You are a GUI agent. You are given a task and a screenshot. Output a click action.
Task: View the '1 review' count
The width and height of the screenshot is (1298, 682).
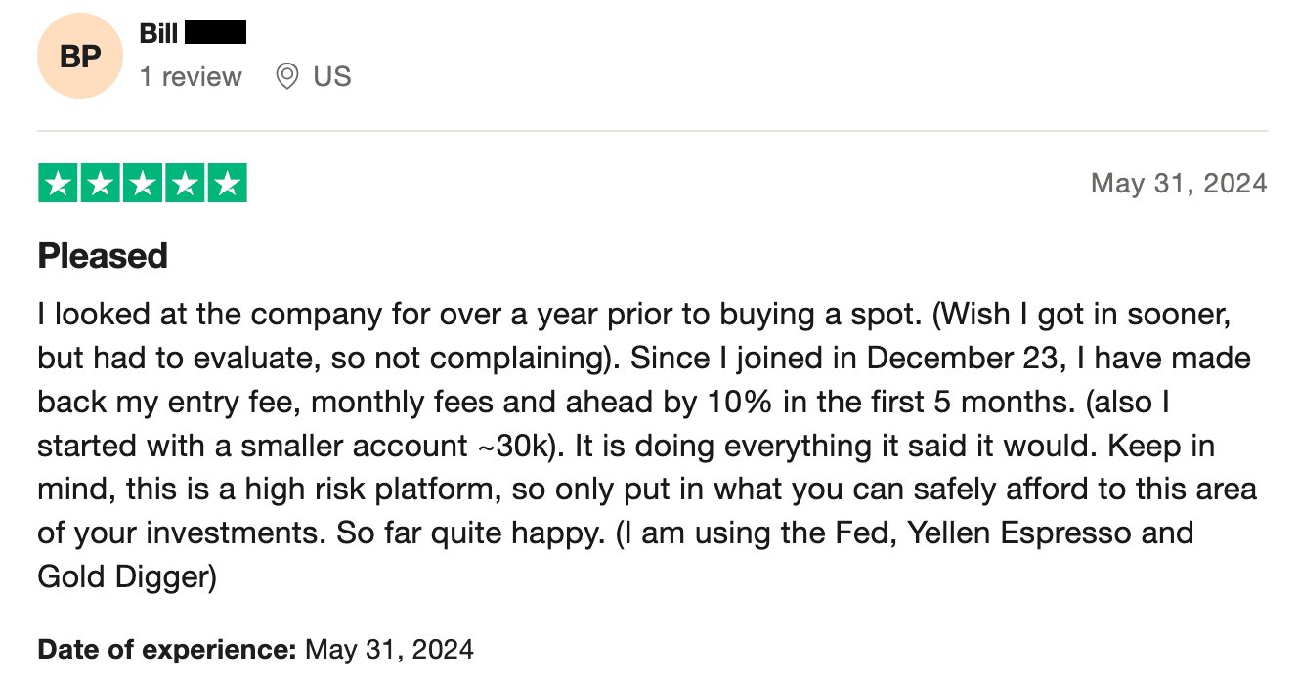[191, 76]
